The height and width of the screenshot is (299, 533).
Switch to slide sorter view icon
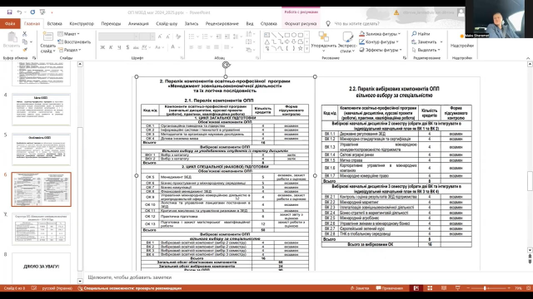[430, 288]
